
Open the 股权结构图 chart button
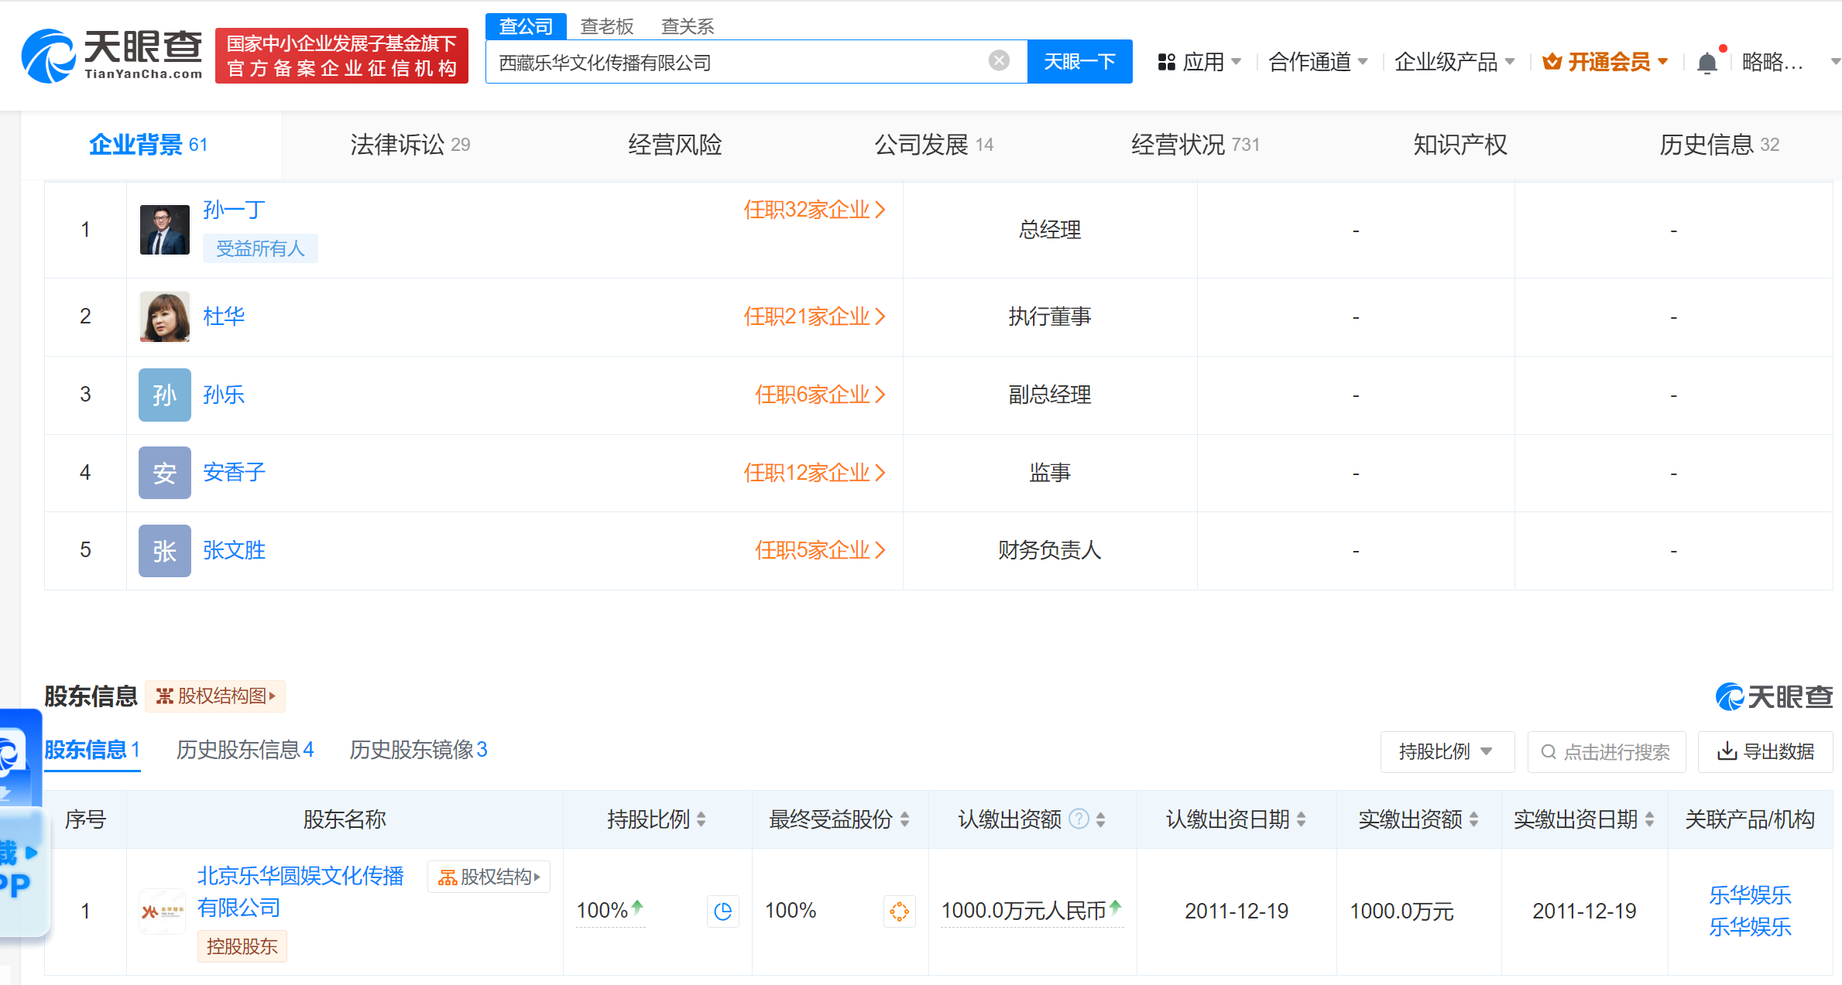coord(215,696)
